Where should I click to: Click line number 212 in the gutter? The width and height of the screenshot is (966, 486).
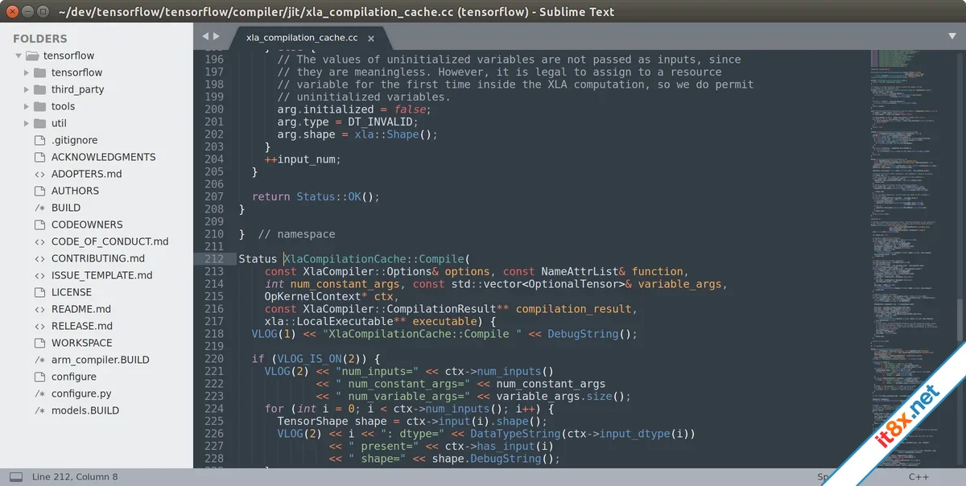(214, 259)
